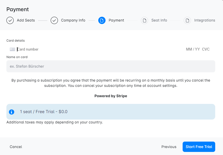Click the Integrations step document icon
Screen dimensions: 223x155
187,20
